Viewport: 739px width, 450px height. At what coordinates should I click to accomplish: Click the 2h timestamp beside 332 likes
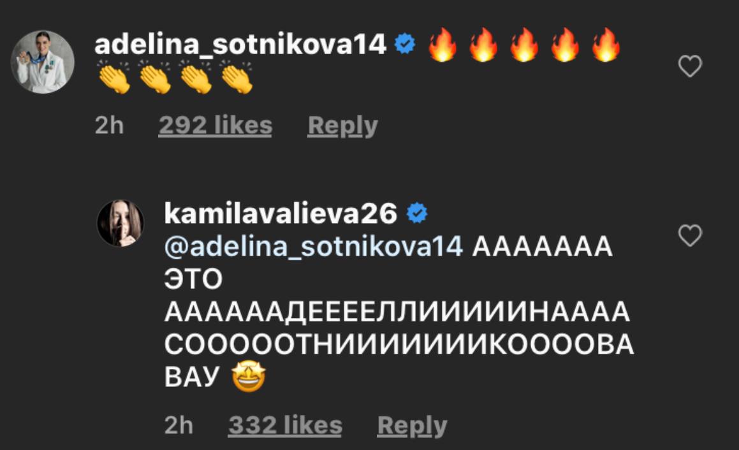pyautogui.click(x=179, y=426)
